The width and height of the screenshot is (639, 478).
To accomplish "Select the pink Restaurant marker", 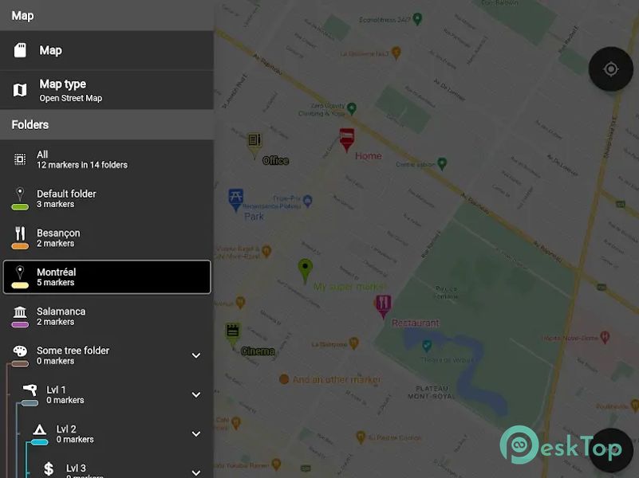I will 383,306.
